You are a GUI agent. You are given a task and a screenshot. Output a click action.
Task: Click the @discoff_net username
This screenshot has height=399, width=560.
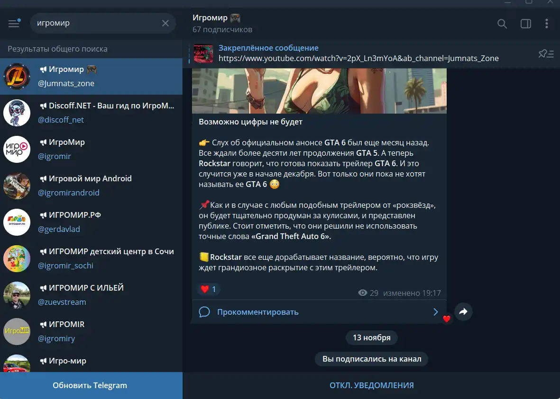coord(61,120)
